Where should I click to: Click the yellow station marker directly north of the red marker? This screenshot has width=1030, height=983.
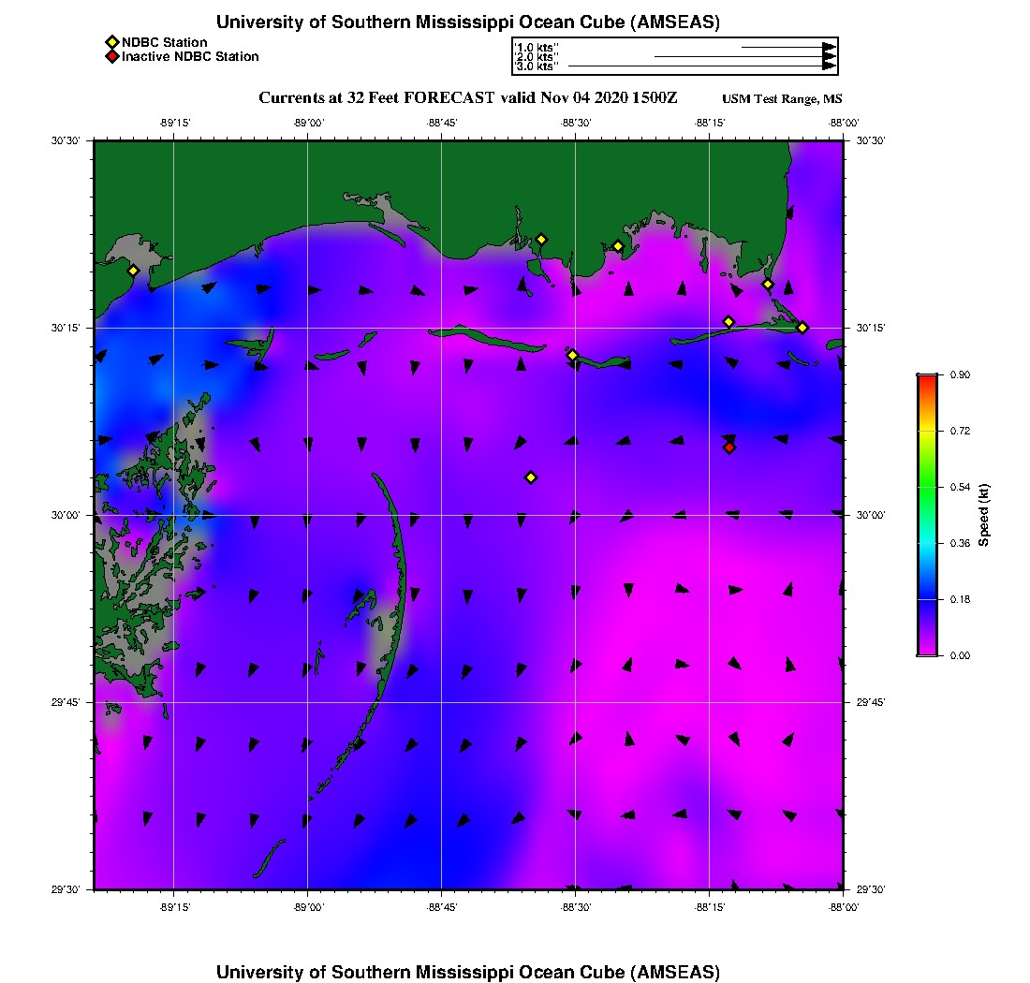point(728,322)
